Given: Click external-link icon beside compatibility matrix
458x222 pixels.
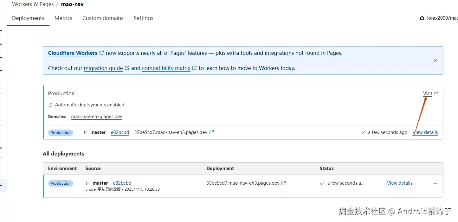Looking at the screenshot, I should click(195, 68).
